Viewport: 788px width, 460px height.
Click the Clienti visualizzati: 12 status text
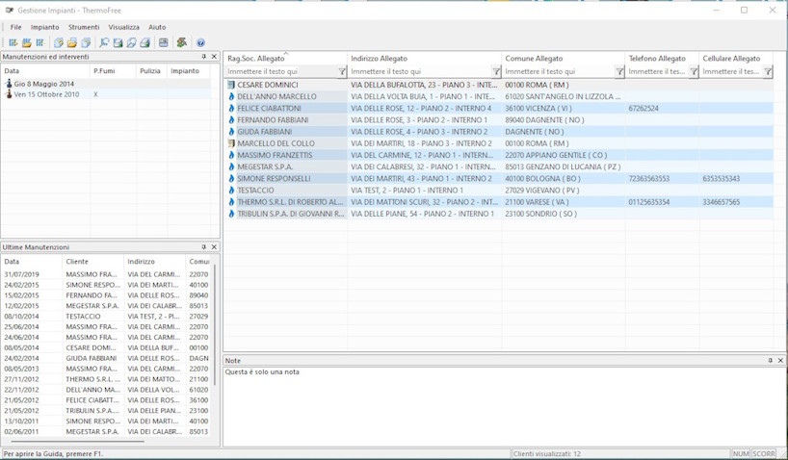(x=547, y=454)
